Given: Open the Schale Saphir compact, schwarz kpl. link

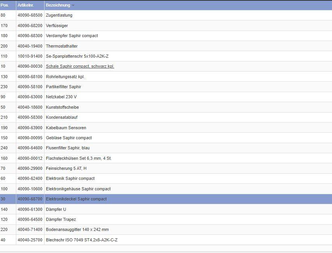Looking at the screenshot, I should 80,67.
